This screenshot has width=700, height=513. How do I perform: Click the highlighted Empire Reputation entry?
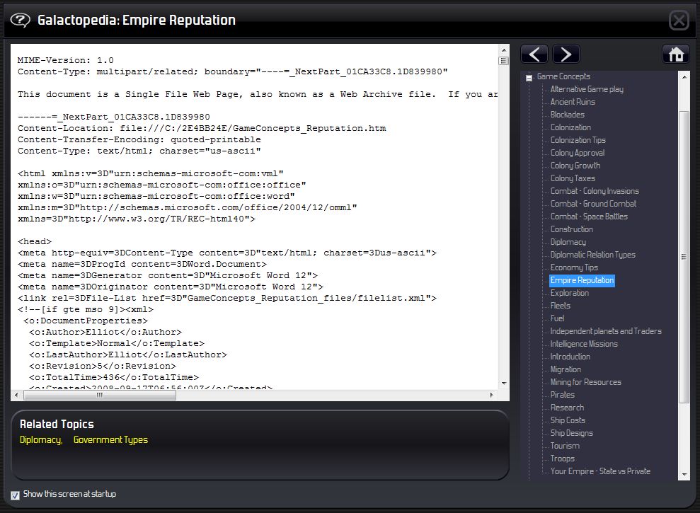coord(582,280)
